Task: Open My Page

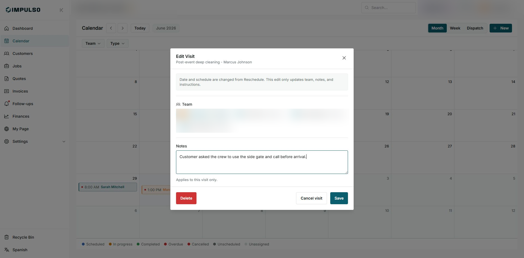Action: 35,129
